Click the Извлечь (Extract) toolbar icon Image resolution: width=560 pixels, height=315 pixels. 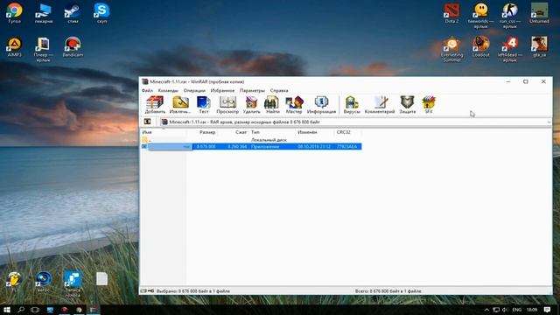180,105
